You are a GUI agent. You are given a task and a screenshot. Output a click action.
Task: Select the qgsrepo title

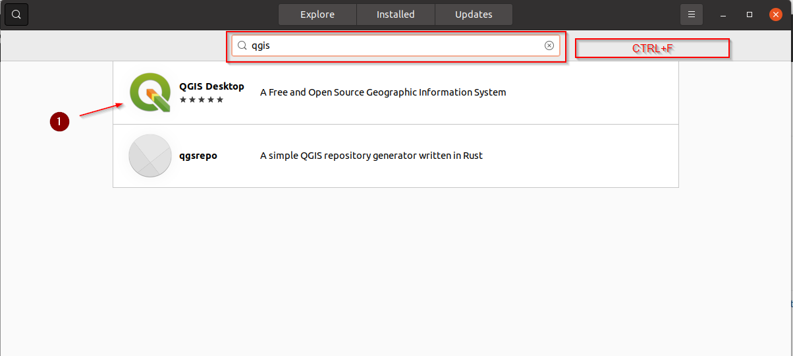[198, 156]
